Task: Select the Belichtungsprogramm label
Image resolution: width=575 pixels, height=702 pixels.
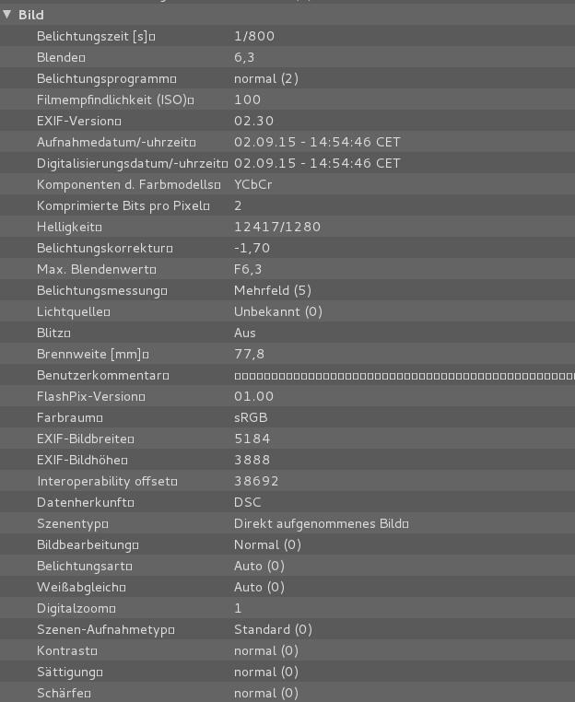Action: pos(103,78)
